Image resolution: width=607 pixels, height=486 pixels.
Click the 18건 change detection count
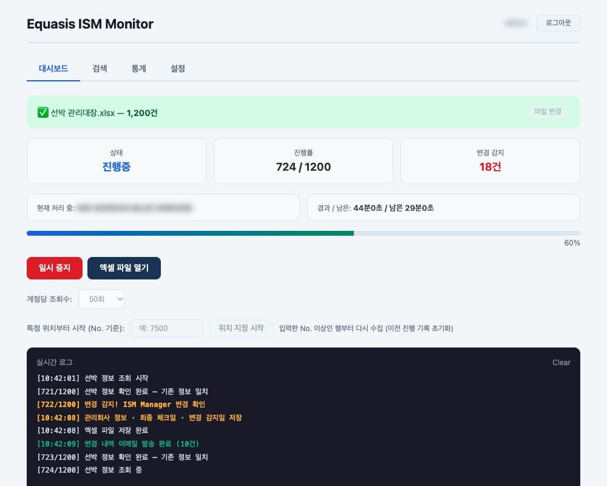point(490,166)
